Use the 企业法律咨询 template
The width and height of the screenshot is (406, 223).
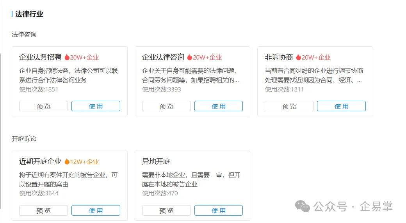219,106
